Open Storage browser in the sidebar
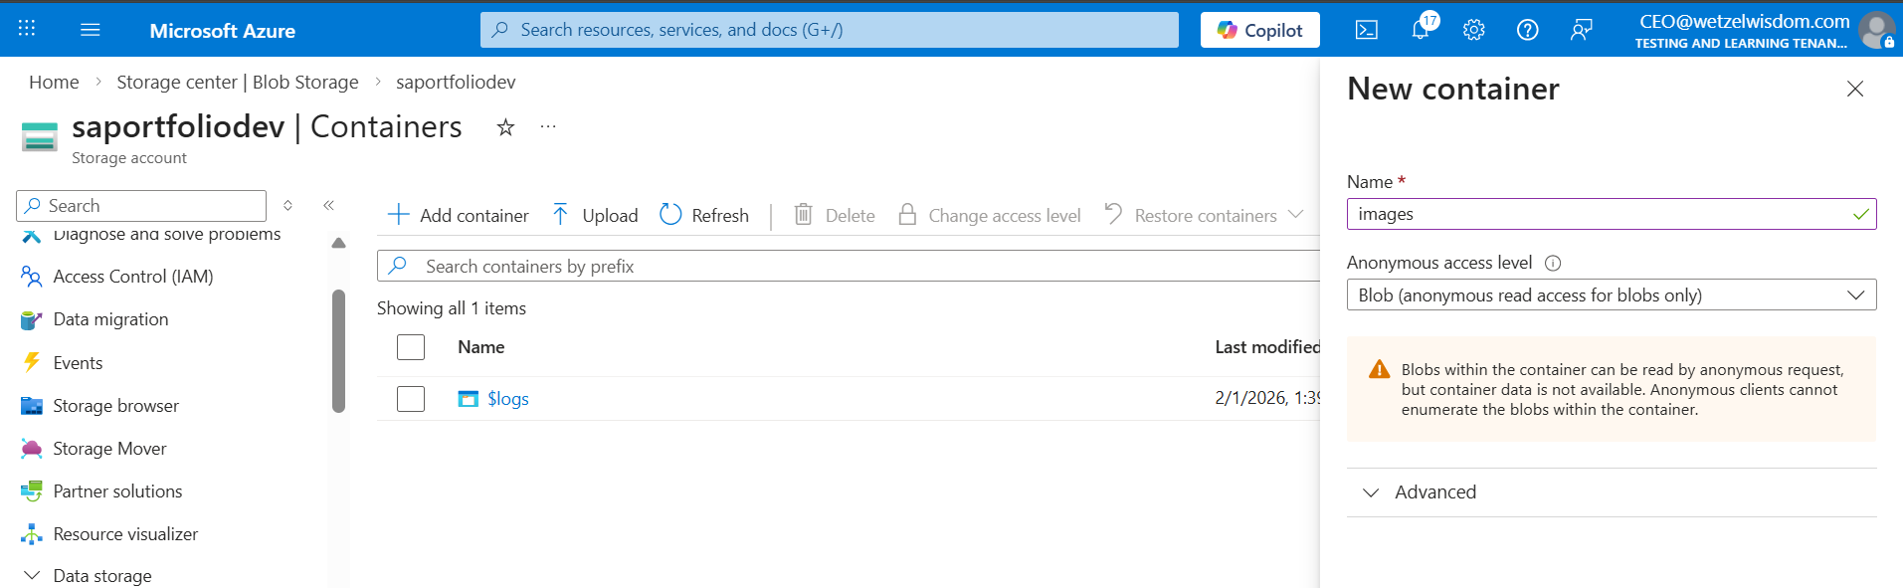Screen dimensions: 1903x588 click(115, 406)
